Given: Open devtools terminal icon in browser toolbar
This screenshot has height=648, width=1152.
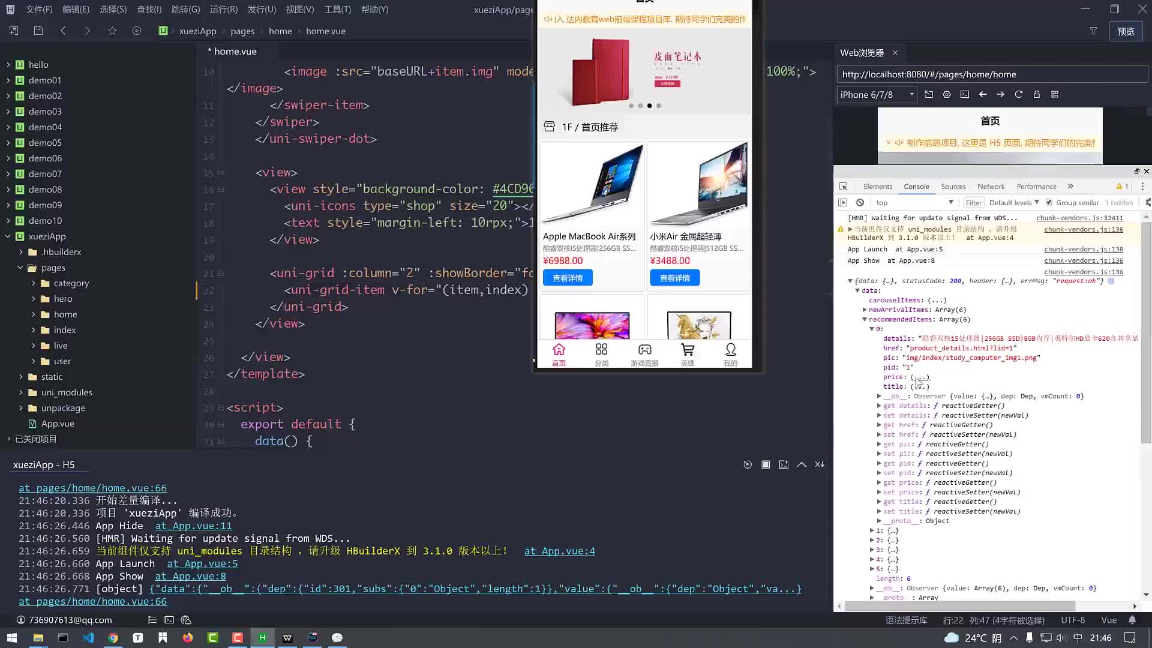Looking at the screenshot, I should (965, 94).
